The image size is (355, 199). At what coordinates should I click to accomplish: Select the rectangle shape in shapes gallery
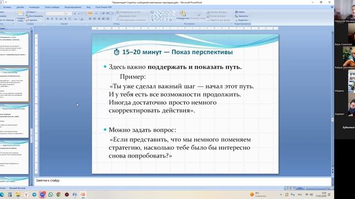click(x=163, y=12)
